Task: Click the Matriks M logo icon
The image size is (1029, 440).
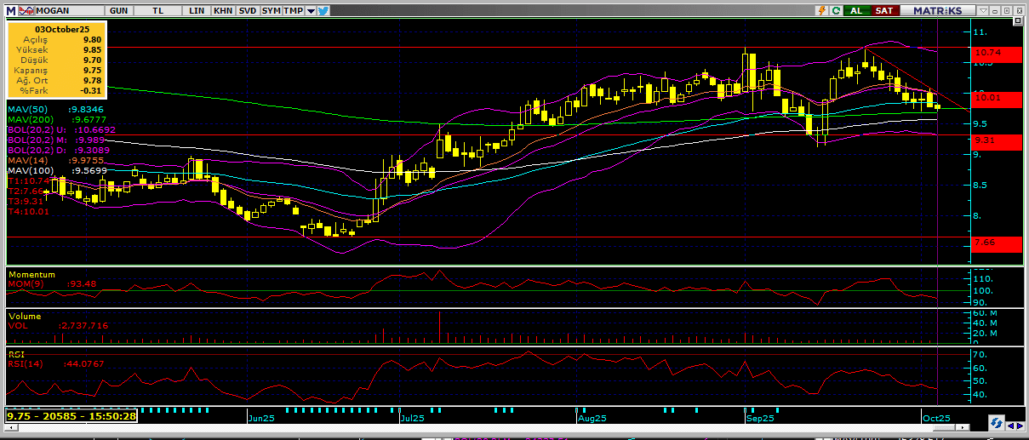Action: [9, 10]
